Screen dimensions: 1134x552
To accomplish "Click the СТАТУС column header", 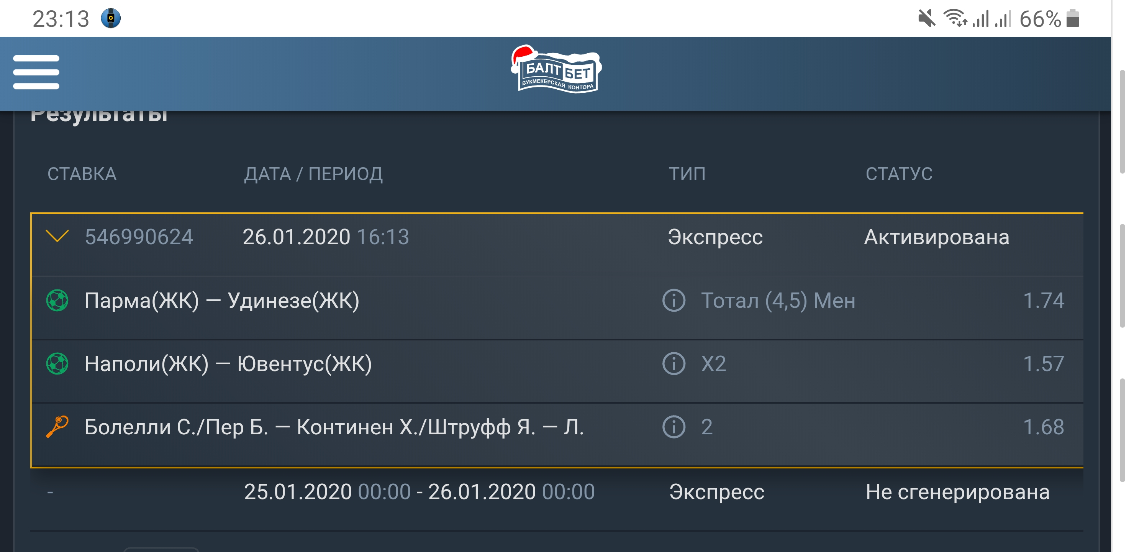I will click(898, 174).
